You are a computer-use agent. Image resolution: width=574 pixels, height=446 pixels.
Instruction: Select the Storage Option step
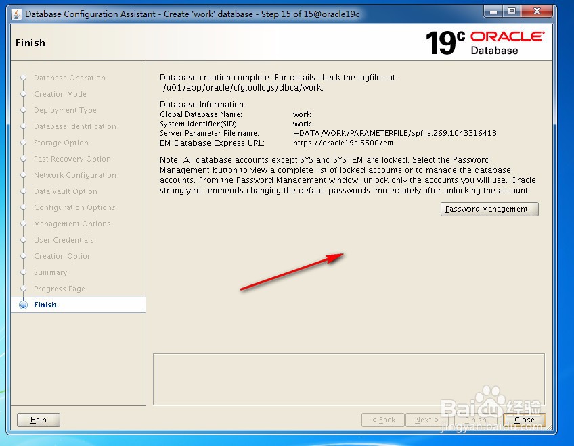click(61, 143)
